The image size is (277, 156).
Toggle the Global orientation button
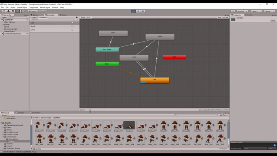(42, 11)
